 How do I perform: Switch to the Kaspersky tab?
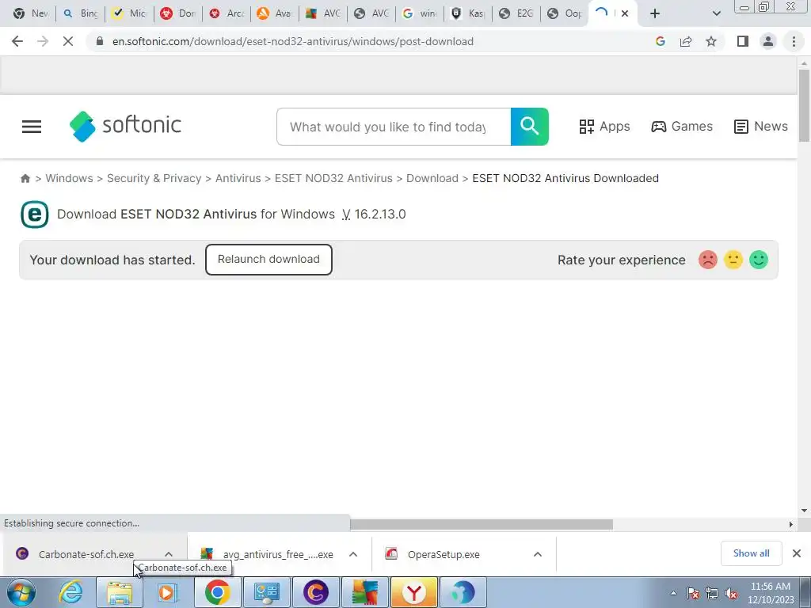tap(468, 13)
